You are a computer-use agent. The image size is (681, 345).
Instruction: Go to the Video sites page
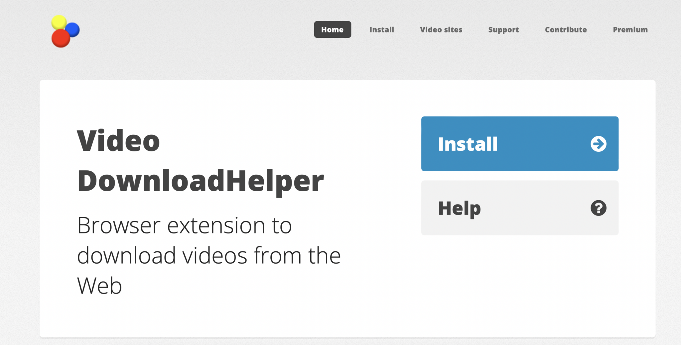(x=441, y=30)
